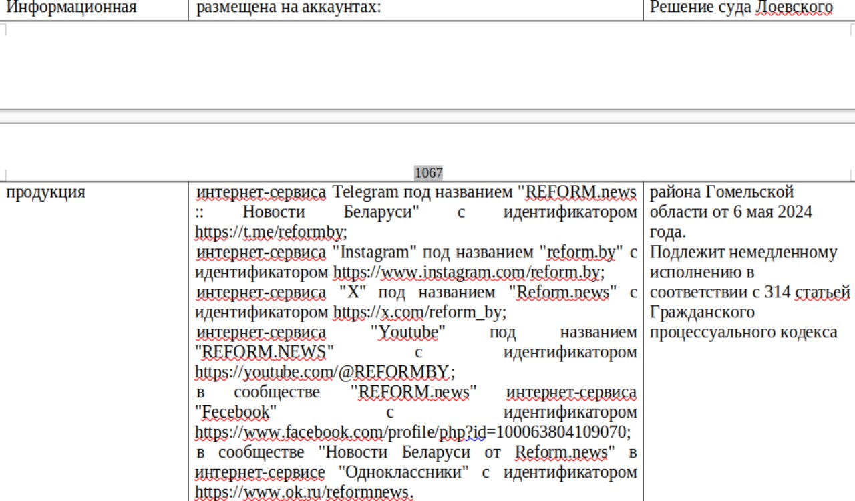Open the www.ok.ru/reformnews URL
This screenshot has height=501, width=855.
click(x=304, y=493)
